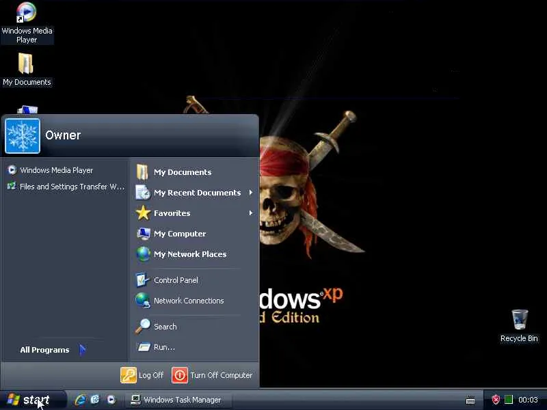Image resolution: width=547 pixels, height=410 pixels.
Task: Click the Log Off text label
Action: point(151,375)
